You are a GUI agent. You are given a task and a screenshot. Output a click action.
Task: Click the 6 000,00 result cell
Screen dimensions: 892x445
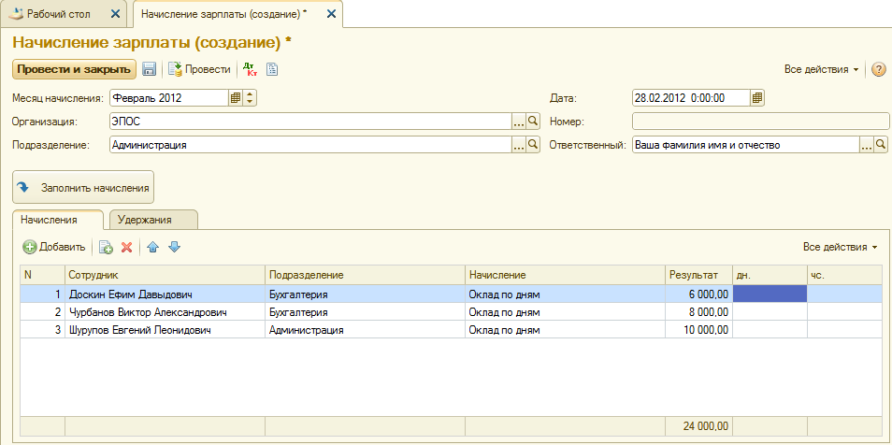[x=699, y=294]
